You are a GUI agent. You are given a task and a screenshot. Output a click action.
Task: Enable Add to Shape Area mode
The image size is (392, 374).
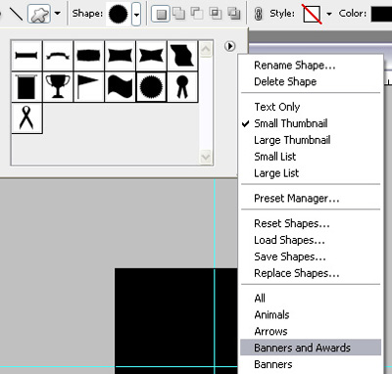pyautogui.click(x=178, y=14)
